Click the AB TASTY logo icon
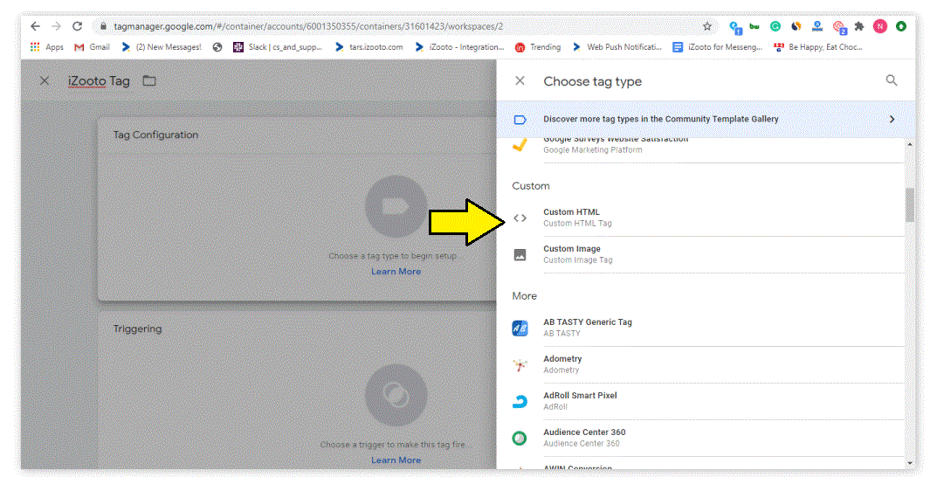930x484 pixels. (x=520, y=328)
